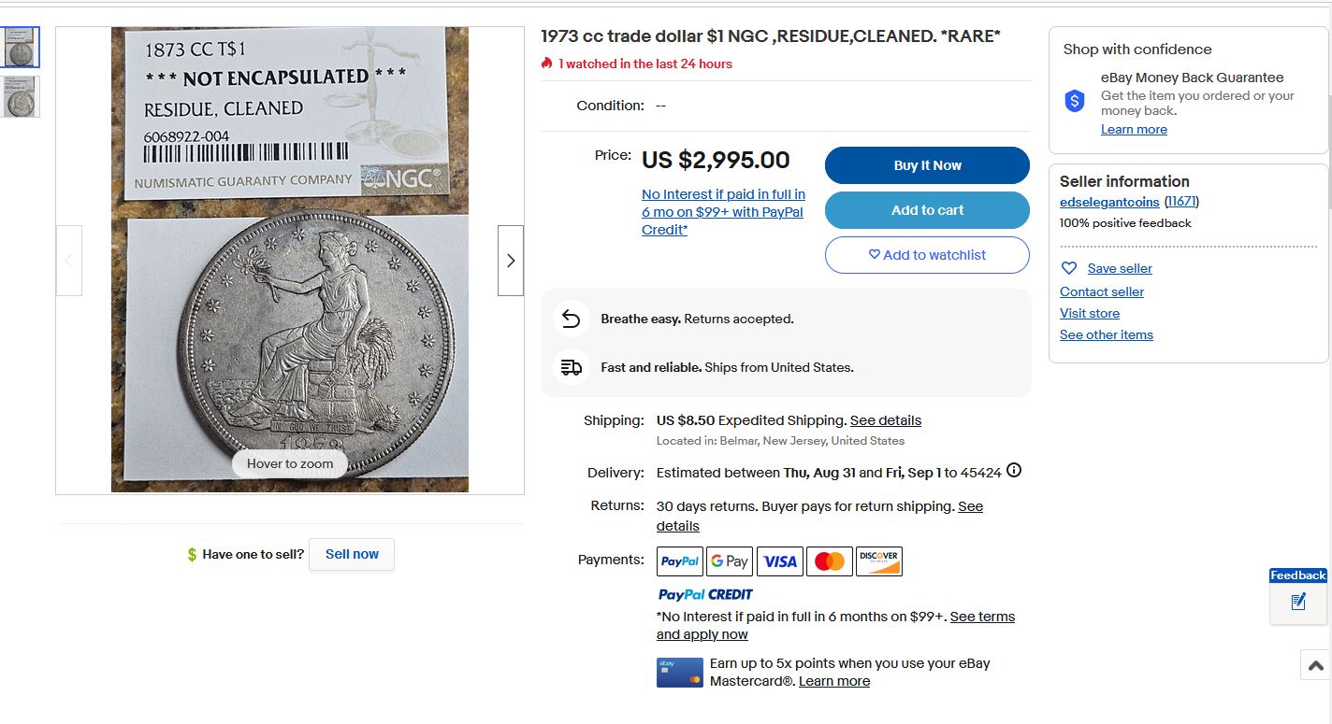The height and width of the screenshot is (724, 1332).
Task: Click the previous image arrow
Action: pyautogui.click(x=69, y=261)
